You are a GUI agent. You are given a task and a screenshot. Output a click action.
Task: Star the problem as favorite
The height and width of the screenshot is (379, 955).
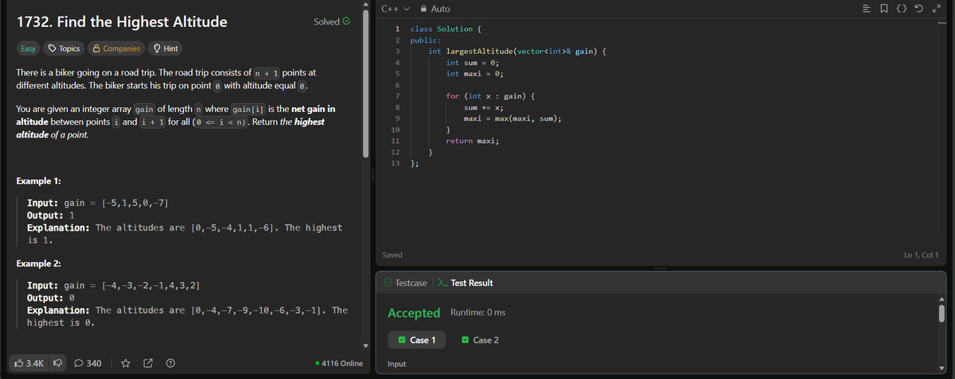(x=126, y=364)
